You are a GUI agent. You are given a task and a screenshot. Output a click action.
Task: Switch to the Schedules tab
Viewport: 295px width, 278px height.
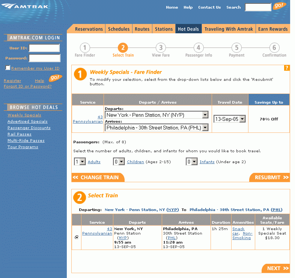(119, 29)
